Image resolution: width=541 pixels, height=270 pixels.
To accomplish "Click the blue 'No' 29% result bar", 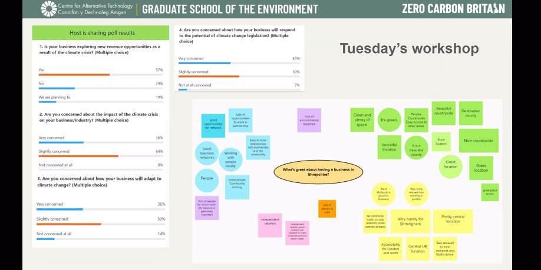I will pos(57,88).
